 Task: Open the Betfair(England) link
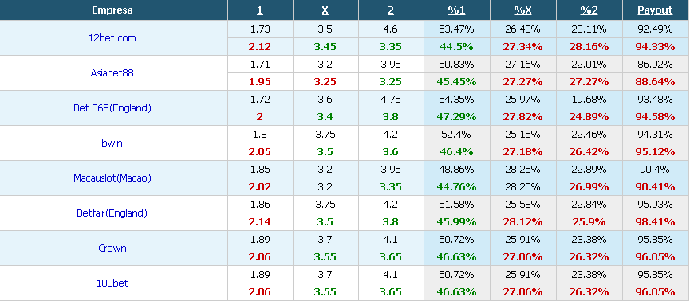point(112,213)
